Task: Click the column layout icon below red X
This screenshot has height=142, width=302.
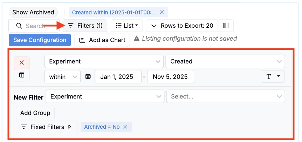Action: 22,75
